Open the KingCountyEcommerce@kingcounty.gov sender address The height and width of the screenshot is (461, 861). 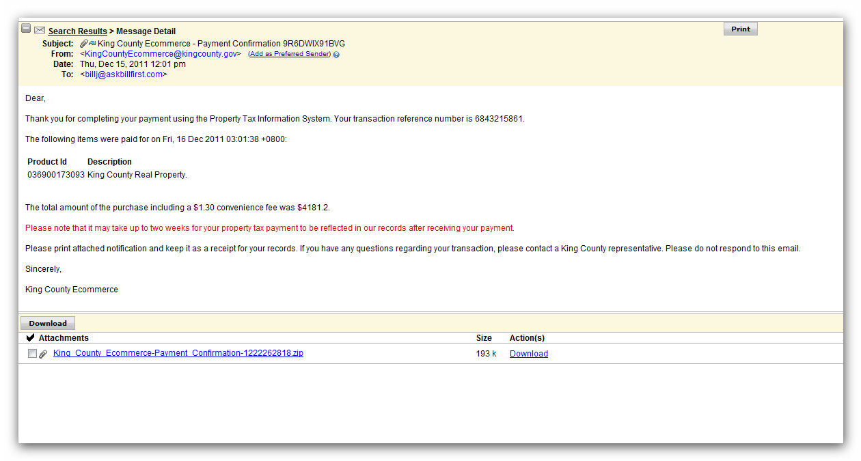click(161, 54)
